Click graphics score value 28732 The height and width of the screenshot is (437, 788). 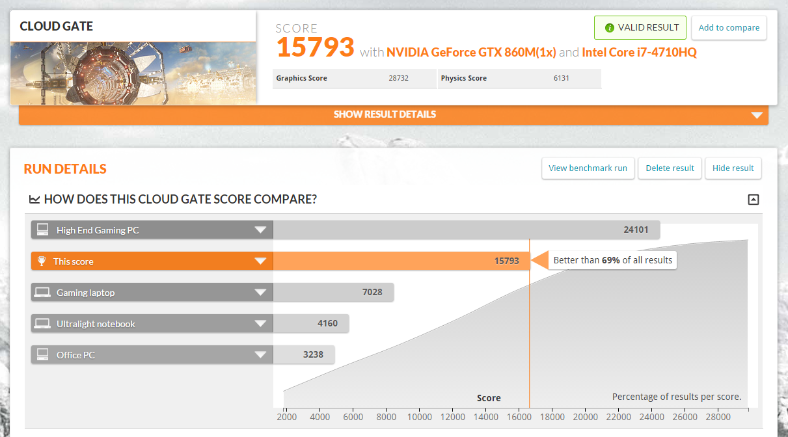tap(398, 78)
